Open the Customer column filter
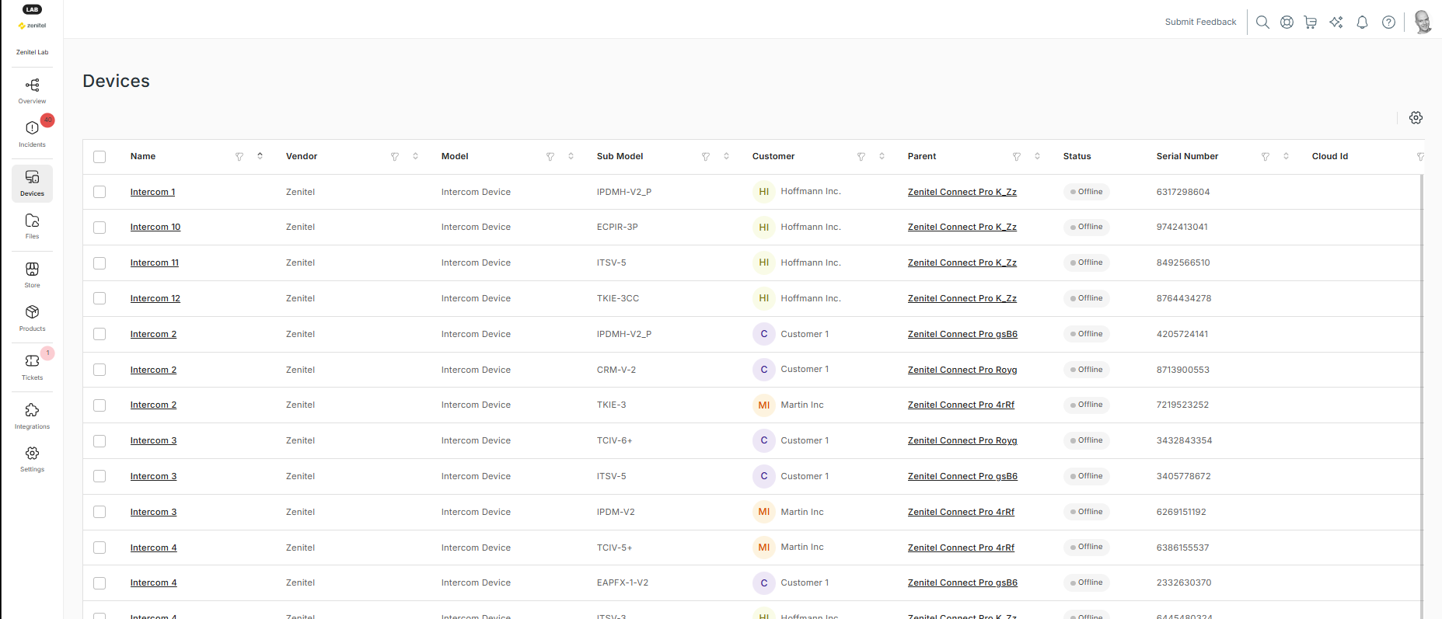 (861, 157)
